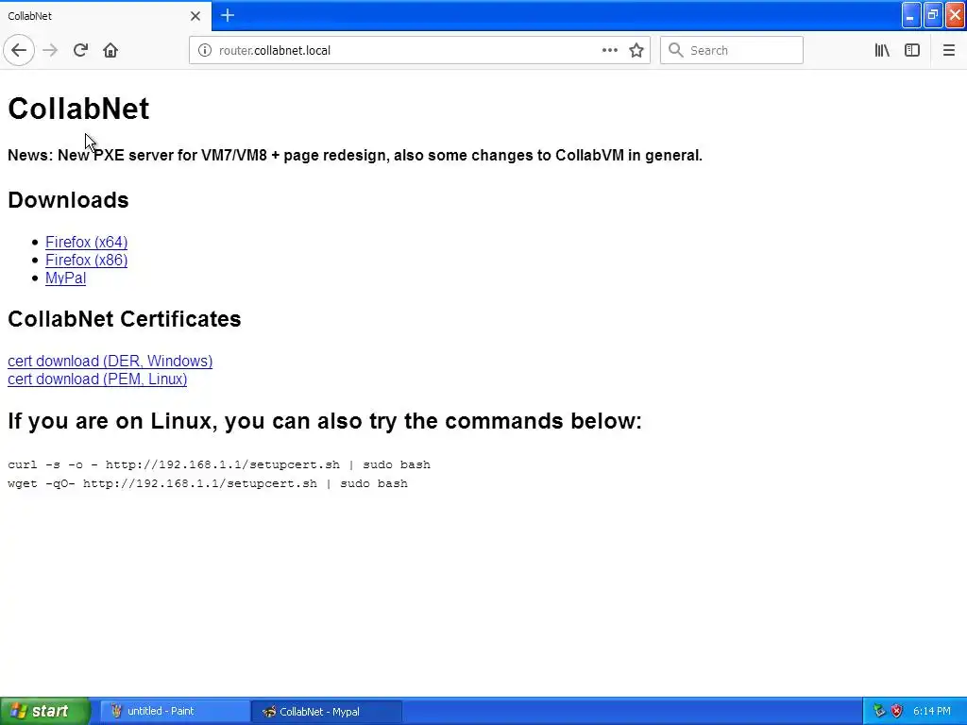Show site information for router.collabnet.local

tap(204, 51)
